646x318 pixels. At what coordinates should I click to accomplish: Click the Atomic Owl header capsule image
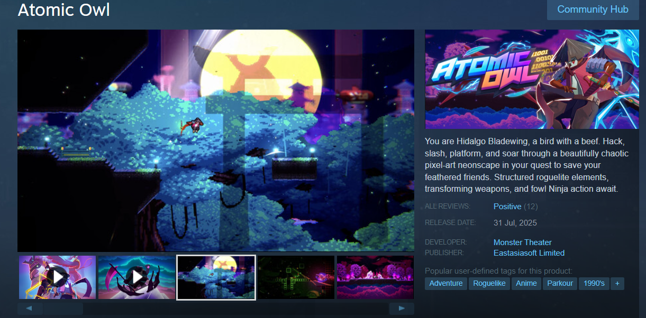coord(532,79)
